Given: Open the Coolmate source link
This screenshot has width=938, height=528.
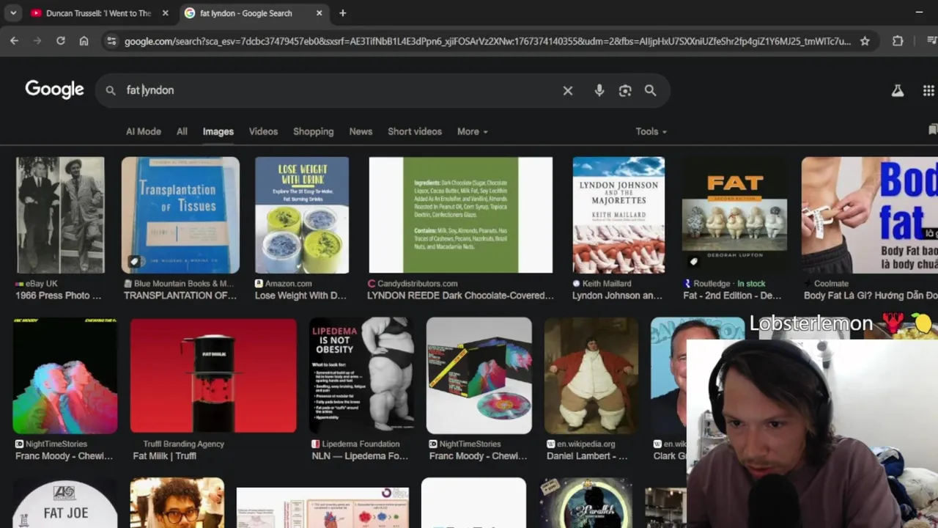Looking at the screenshot, I should point(826,283).
